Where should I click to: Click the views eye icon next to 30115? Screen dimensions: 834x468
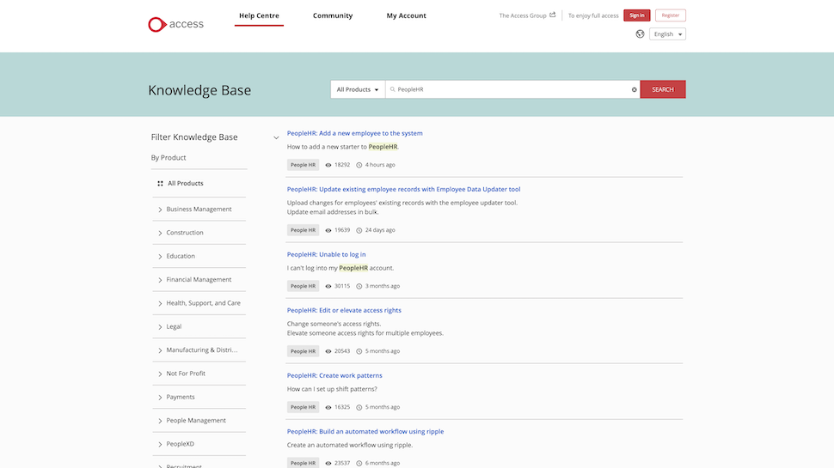tap(328, 286)
